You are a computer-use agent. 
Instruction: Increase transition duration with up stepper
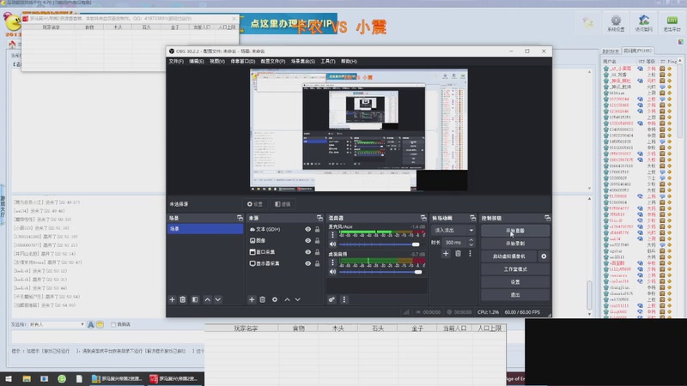point(471,240)
